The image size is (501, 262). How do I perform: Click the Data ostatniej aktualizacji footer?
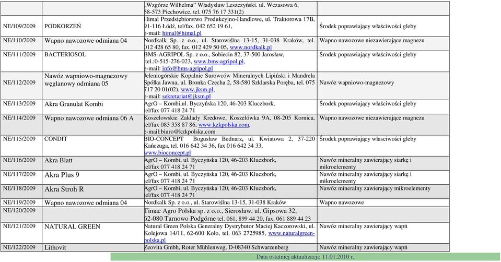point(305,257)
